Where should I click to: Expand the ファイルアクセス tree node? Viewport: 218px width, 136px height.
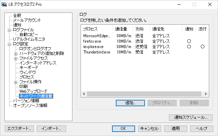(16, 58)
